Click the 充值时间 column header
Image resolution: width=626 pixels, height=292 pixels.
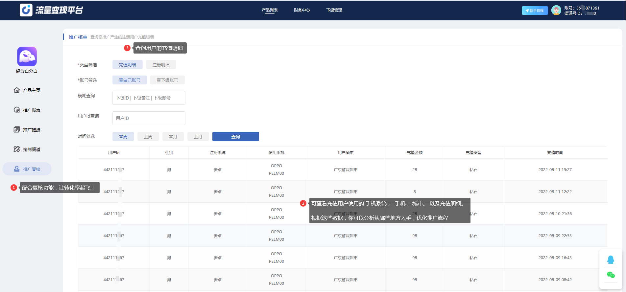click(x=555, y=153)
